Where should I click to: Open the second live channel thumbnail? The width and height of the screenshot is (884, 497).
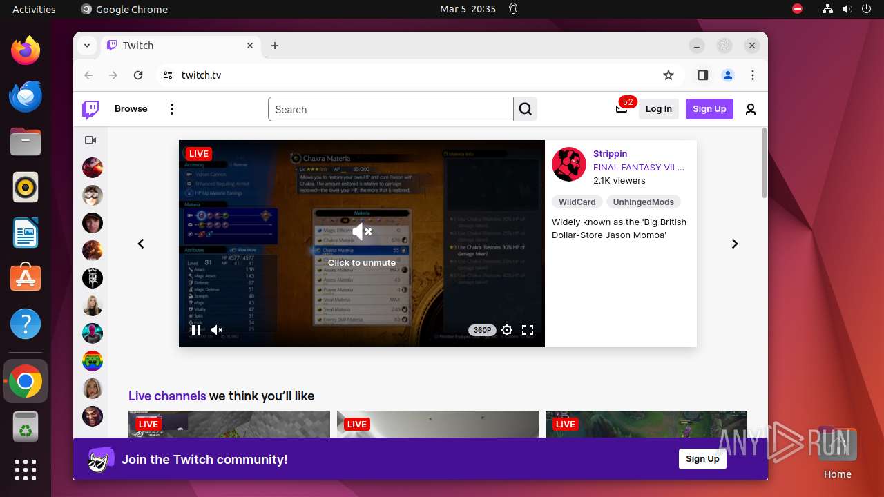tap(438, 425)
